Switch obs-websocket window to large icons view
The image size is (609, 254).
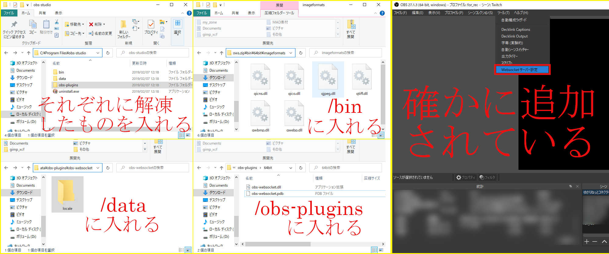pos(188,250)
